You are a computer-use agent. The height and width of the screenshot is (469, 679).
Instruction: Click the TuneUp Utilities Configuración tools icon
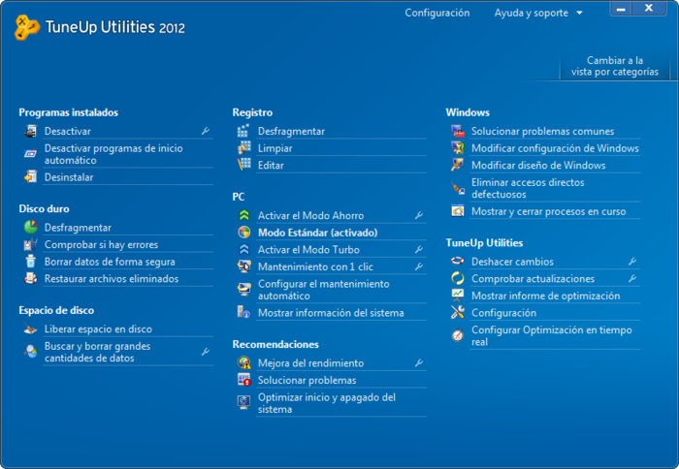(x=457, y=312)
